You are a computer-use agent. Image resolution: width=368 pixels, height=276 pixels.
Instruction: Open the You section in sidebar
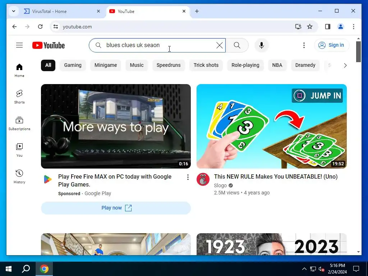[19, 150]
